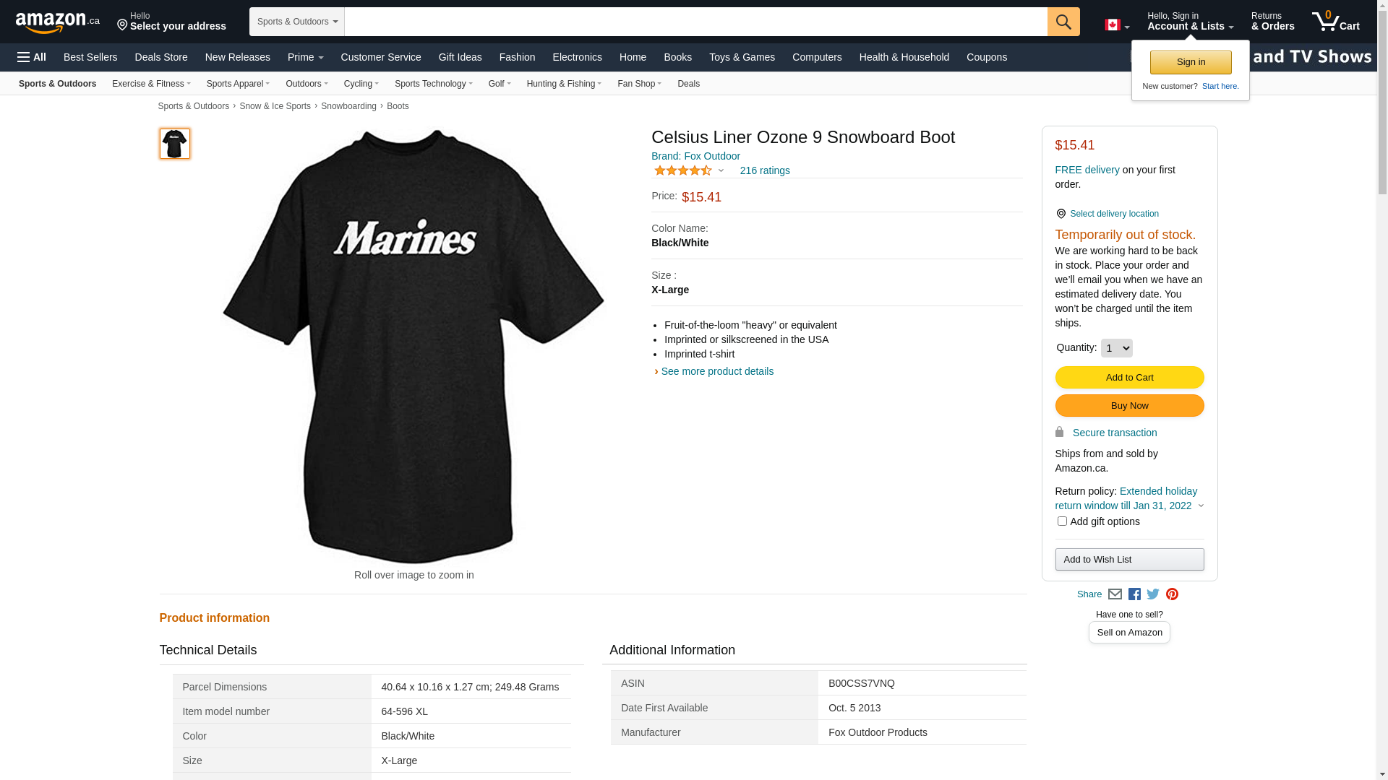The height and width of the screenshot is (780, 1388).
Task: Open the See more product details link
Action: coord(717,371)
